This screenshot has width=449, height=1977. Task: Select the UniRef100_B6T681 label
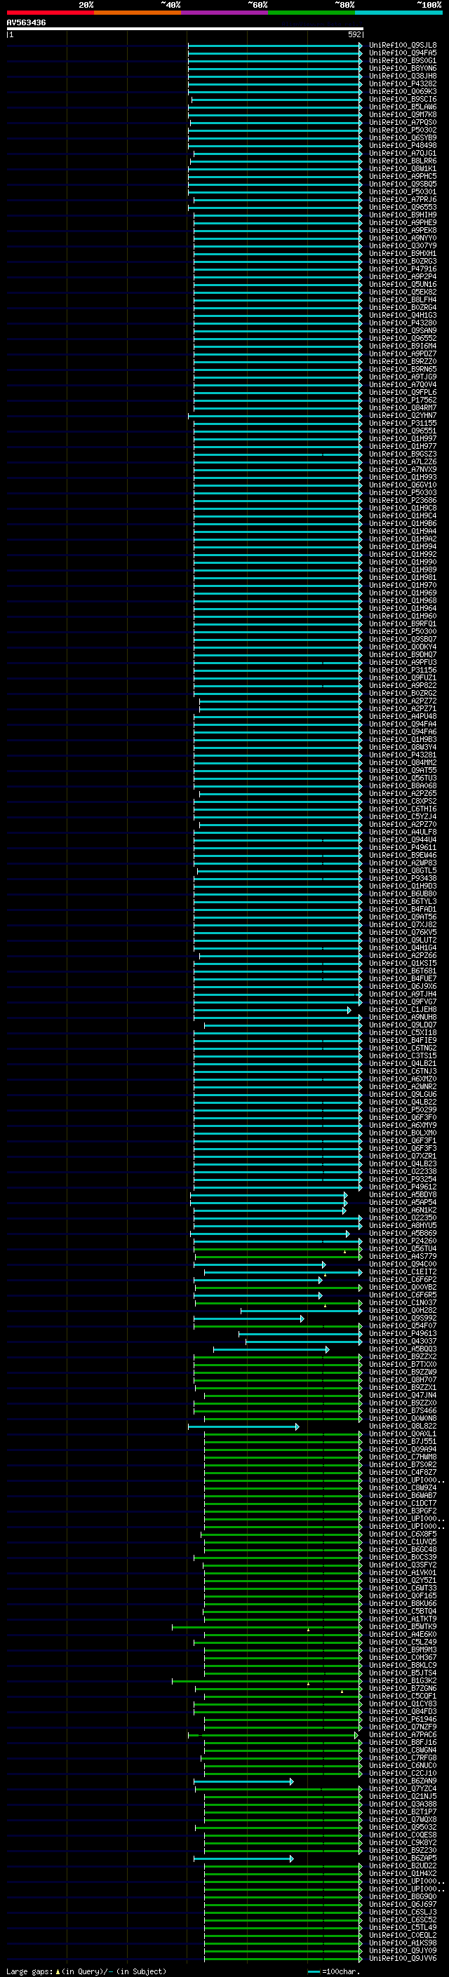[x=403, y=971]
